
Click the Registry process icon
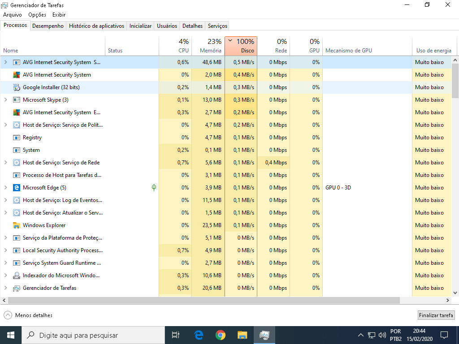pyautogui.click(x=17, y=138)
